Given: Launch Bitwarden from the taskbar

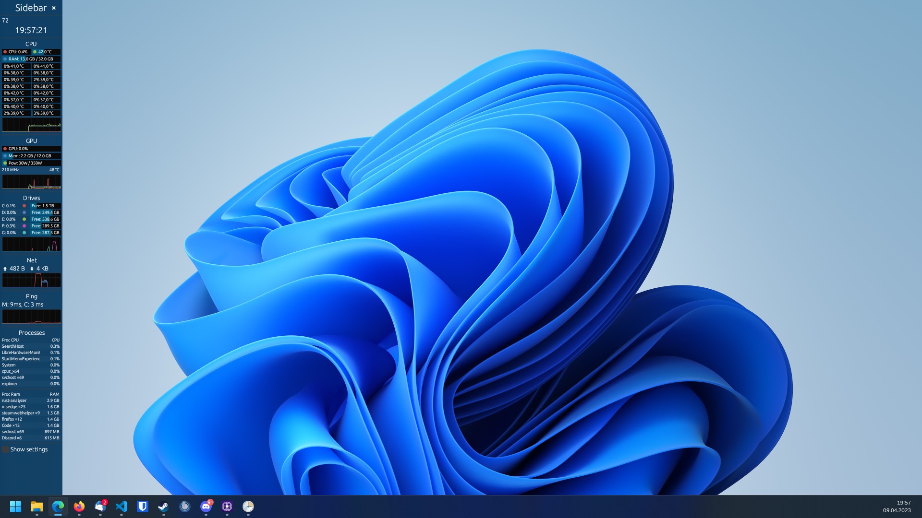Looking at the screenshot, I should tap(143, 506).
